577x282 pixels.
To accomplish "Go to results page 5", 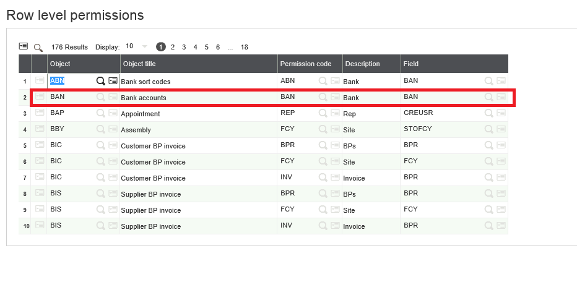I will [x=206, y=47].
